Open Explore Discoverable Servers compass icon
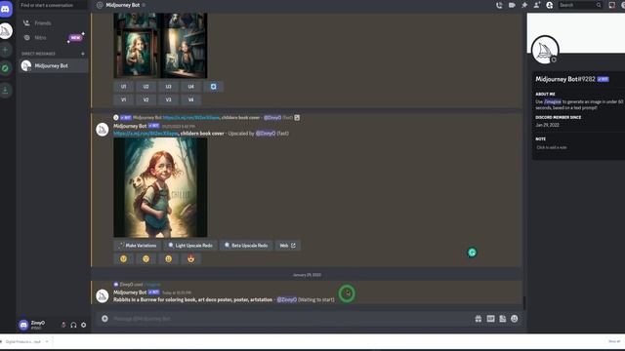This screenshot has height=351, width=625. tap(6, 68)
